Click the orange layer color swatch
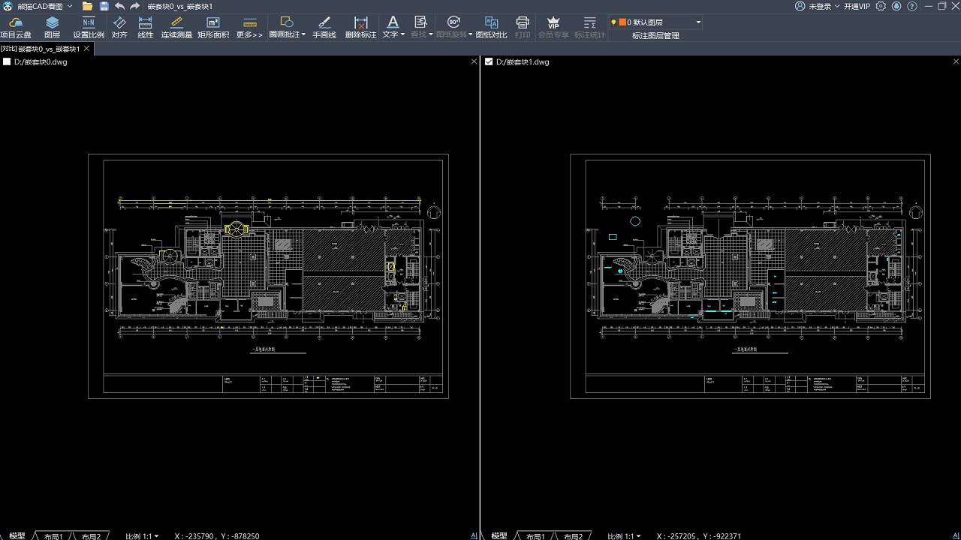Screen dimensions: 961x540 (x=622, y=22)
